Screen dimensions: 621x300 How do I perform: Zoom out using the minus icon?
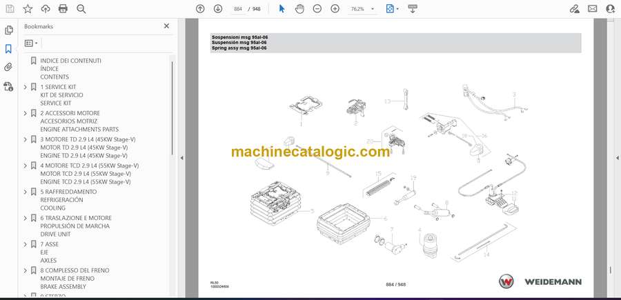[317, 9]
